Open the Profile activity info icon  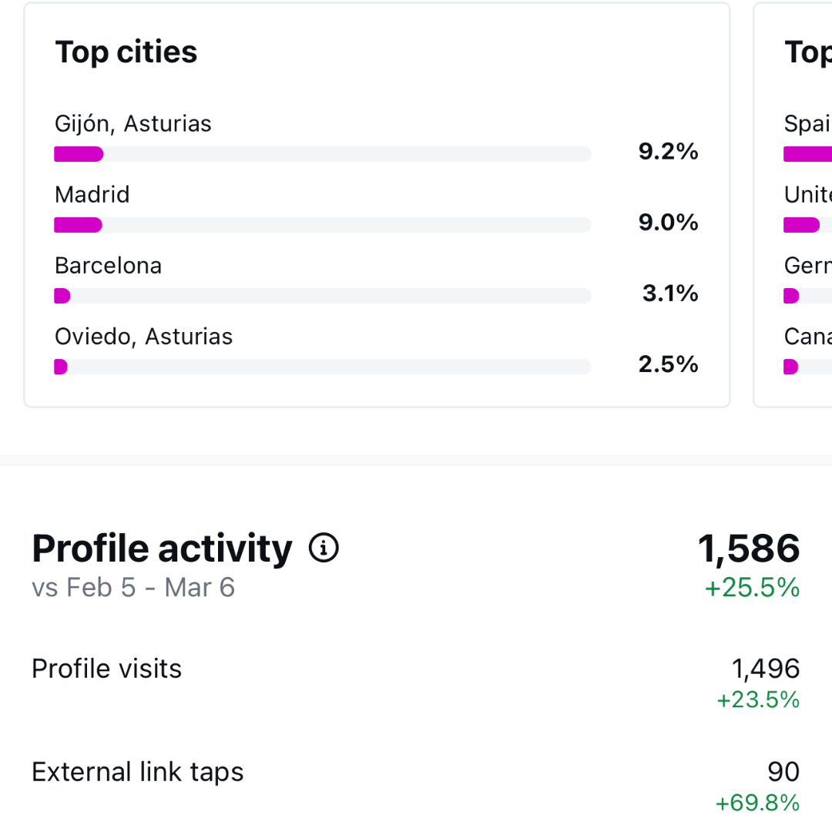tap(324, 548)
